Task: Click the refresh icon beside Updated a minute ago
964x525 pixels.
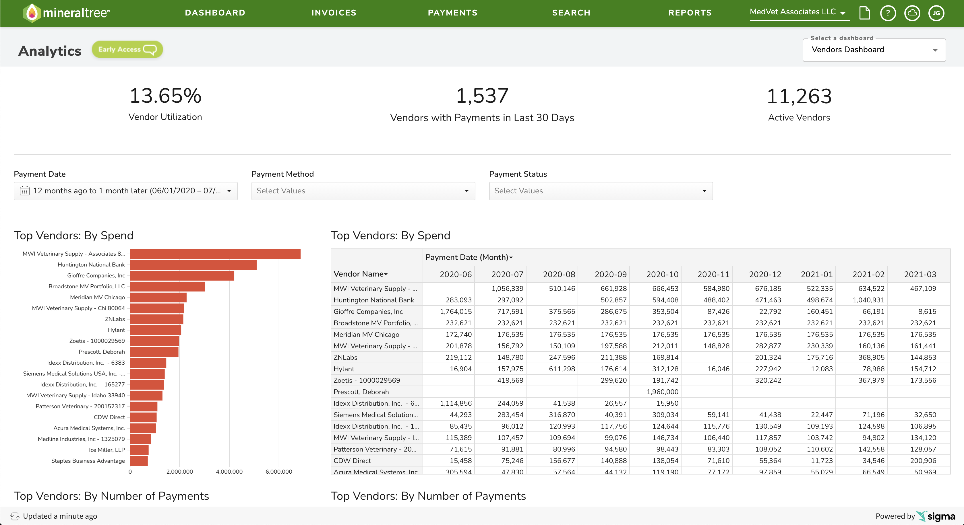Action: click(15, 516)
